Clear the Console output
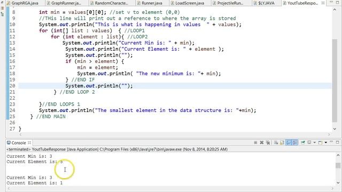342x192 pixels. pos(276,142)
